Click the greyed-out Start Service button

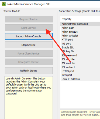pyautogui.click(x=29, y=28)
